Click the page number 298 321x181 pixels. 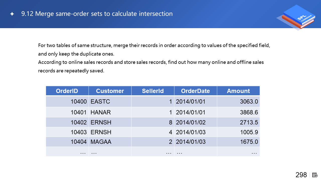(301, 175)
